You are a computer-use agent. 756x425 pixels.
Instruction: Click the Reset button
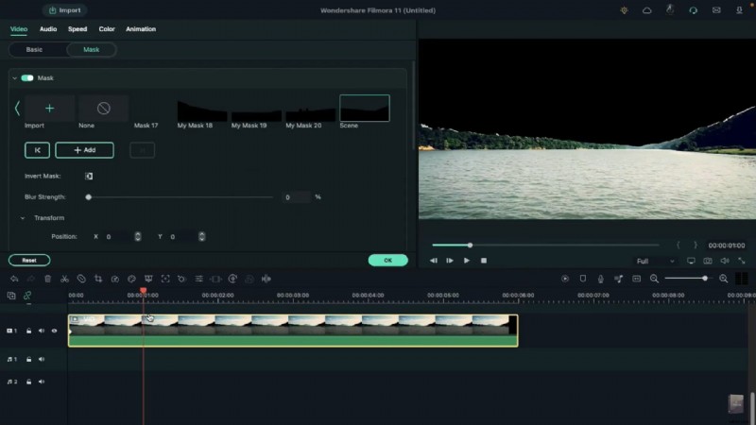[x=29, y=261]
